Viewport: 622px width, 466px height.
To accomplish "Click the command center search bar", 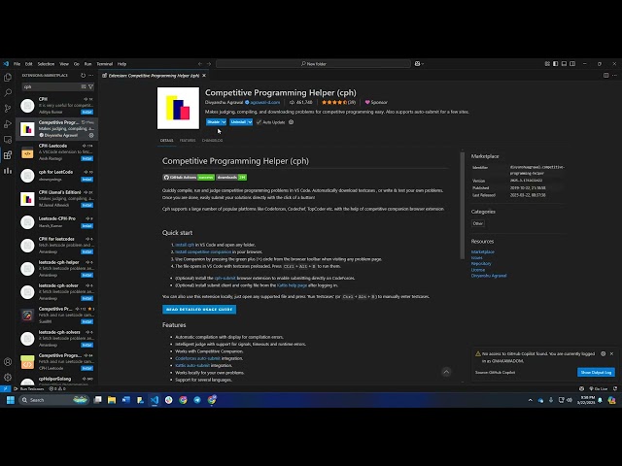I will pyautogui.click(x=313, y=64).
